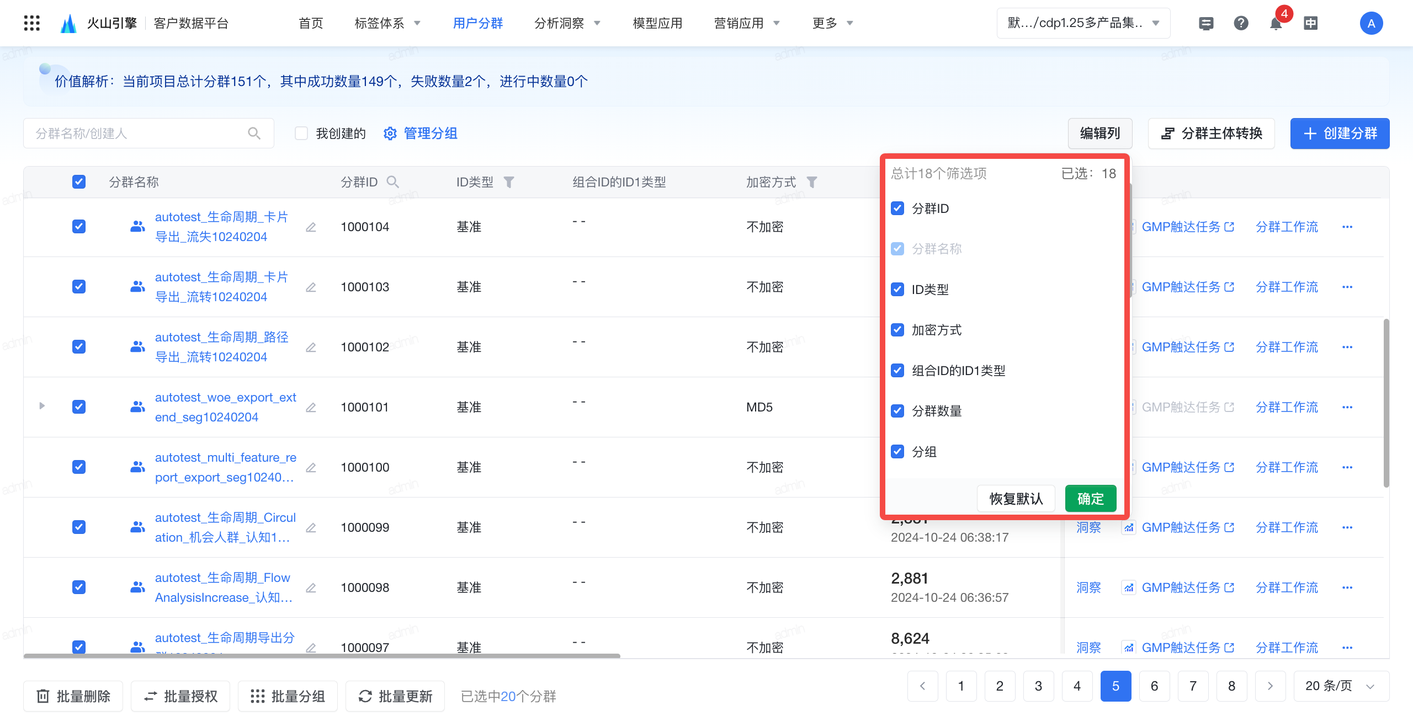Open more actions dots for row 1000100
1413x727 pixels.
[x=1347, y=467]
